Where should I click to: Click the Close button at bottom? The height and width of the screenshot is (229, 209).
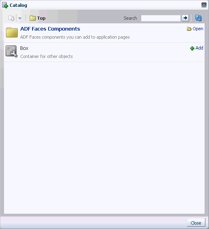pyautogui.click(x=196, y=223)
